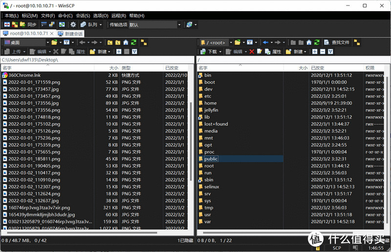Click the local panel filter icon

66,42
